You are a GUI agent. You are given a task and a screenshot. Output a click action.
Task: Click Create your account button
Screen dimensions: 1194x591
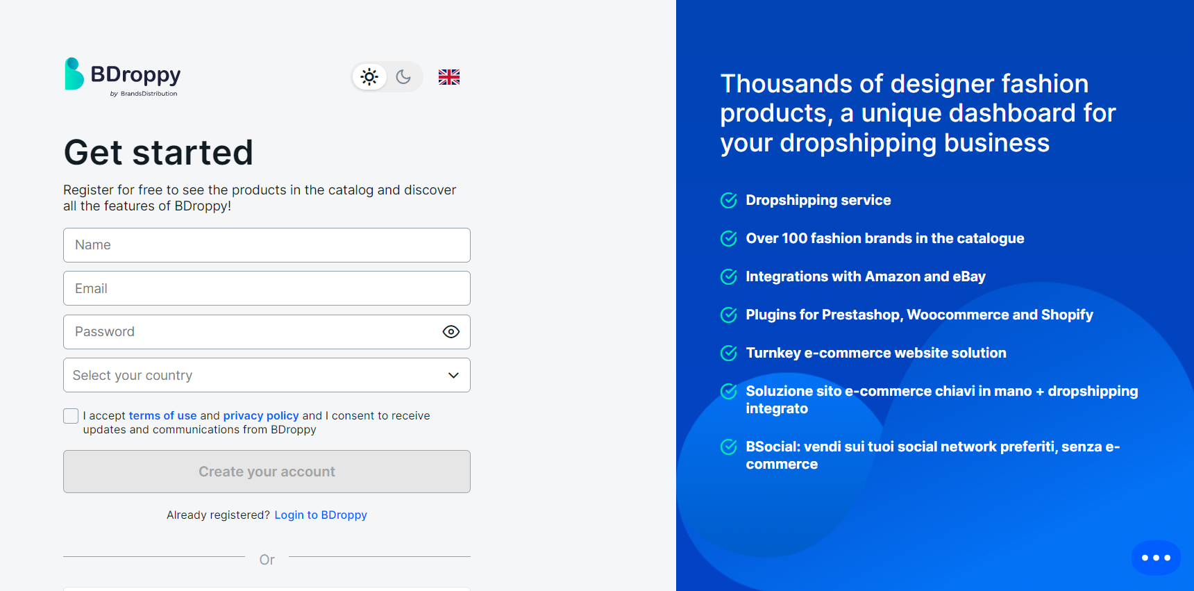267,472
